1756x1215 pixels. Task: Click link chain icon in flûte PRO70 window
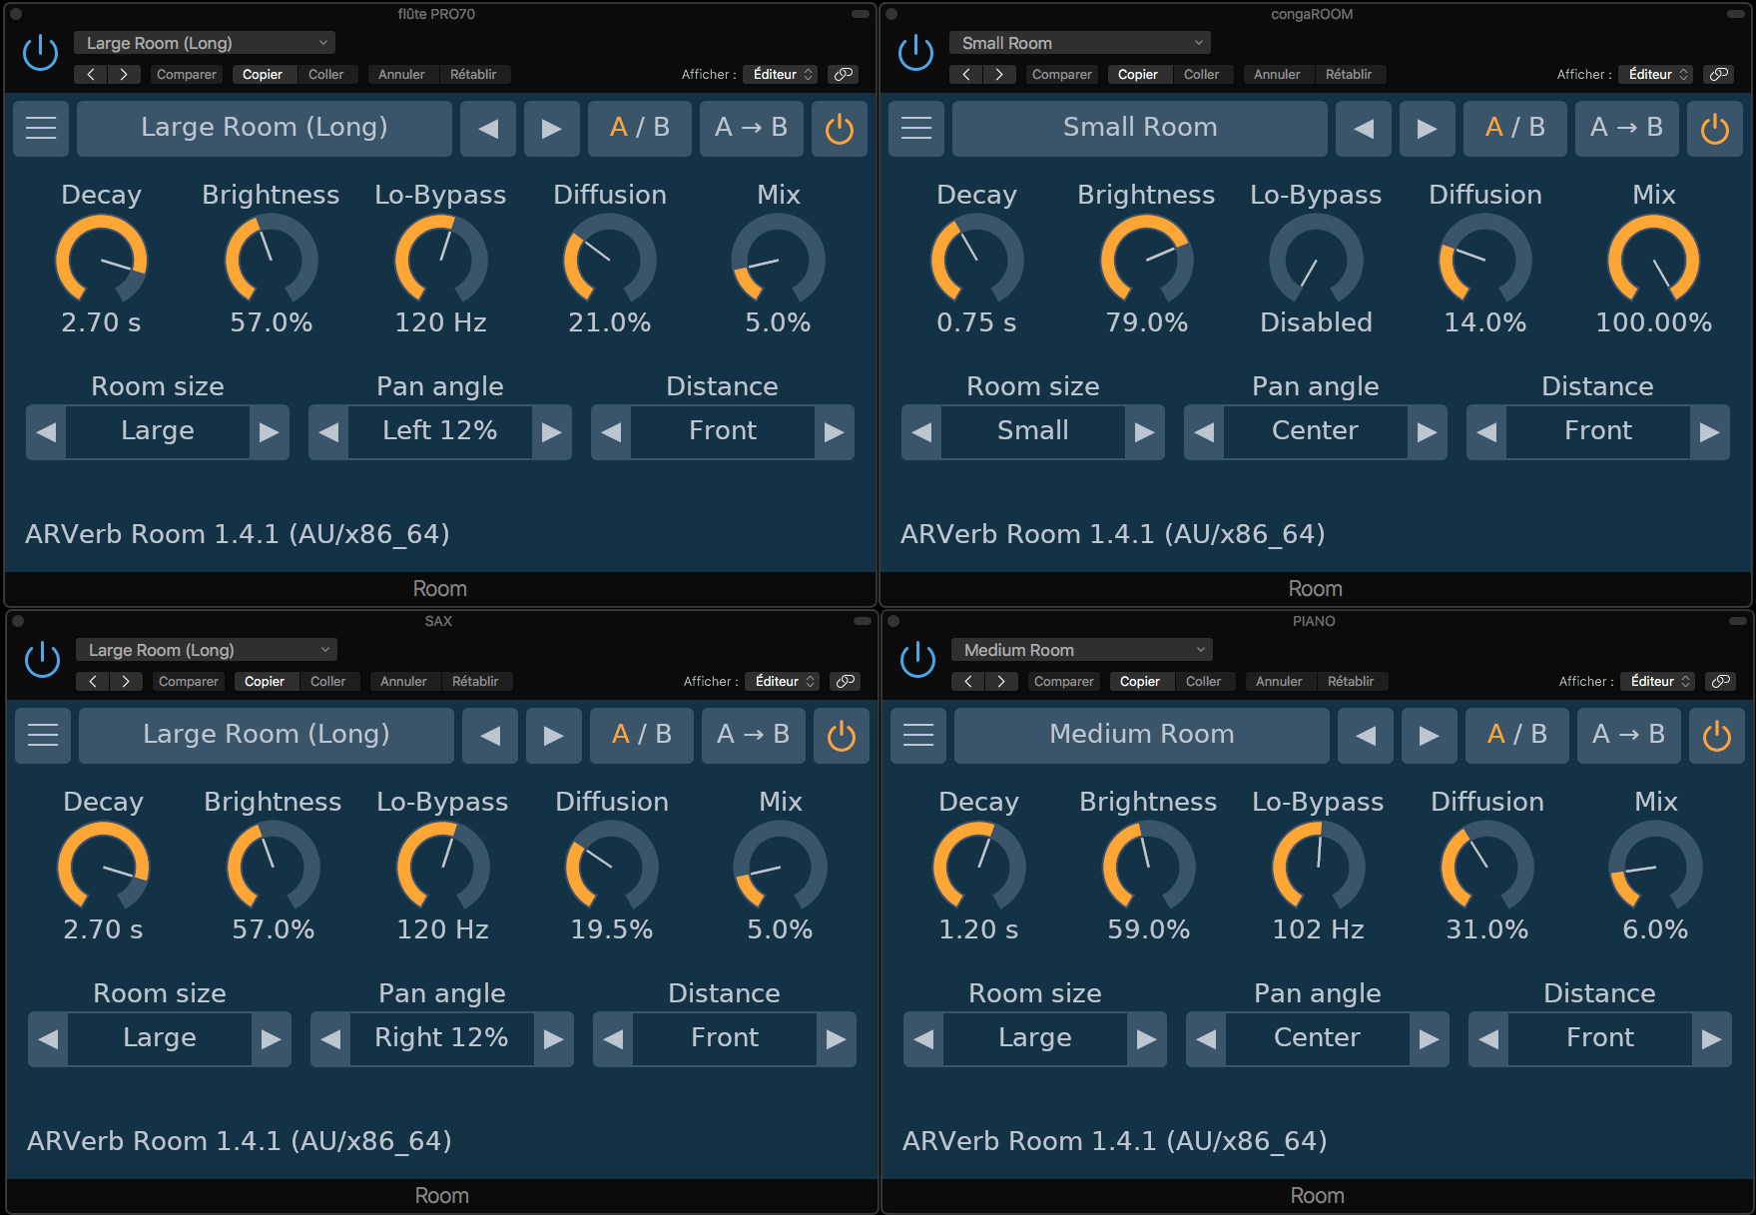point(844,74)
